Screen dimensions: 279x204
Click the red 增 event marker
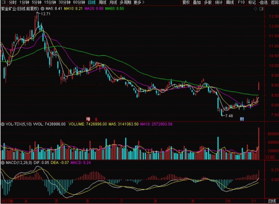pyautogui.click(x=88, y=119)
